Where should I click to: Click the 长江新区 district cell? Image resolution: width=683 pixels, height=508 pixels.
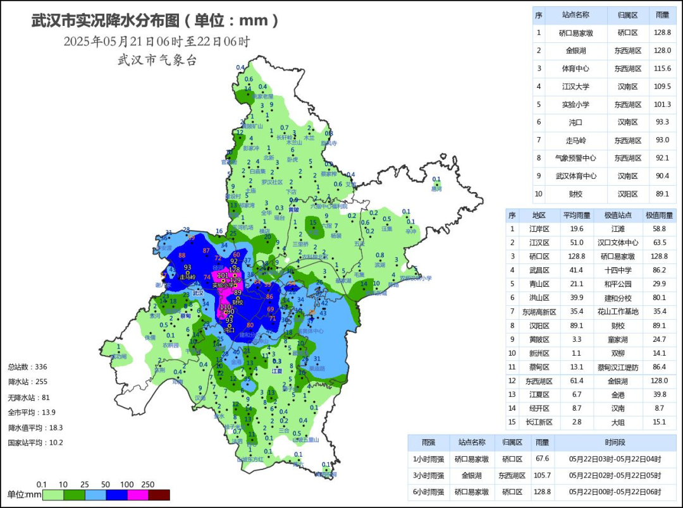[x=539, y=422]
